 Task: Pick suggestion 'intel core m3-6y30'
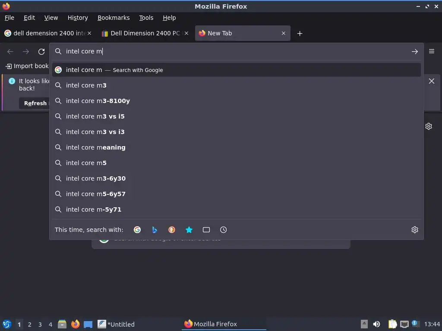click(x=236, y=178)
